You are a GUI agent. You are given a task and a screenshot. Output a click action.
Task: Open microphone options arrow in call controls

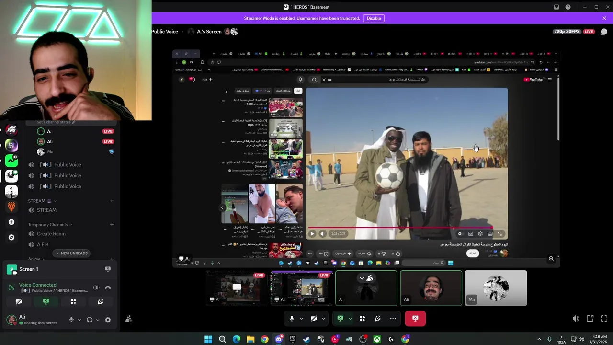pos(301,318)
